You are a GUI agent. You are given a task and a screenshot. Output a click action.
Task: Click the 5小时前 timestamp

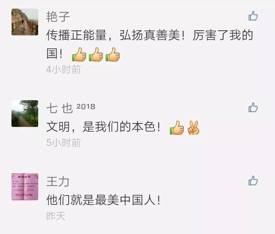(63, 142)
